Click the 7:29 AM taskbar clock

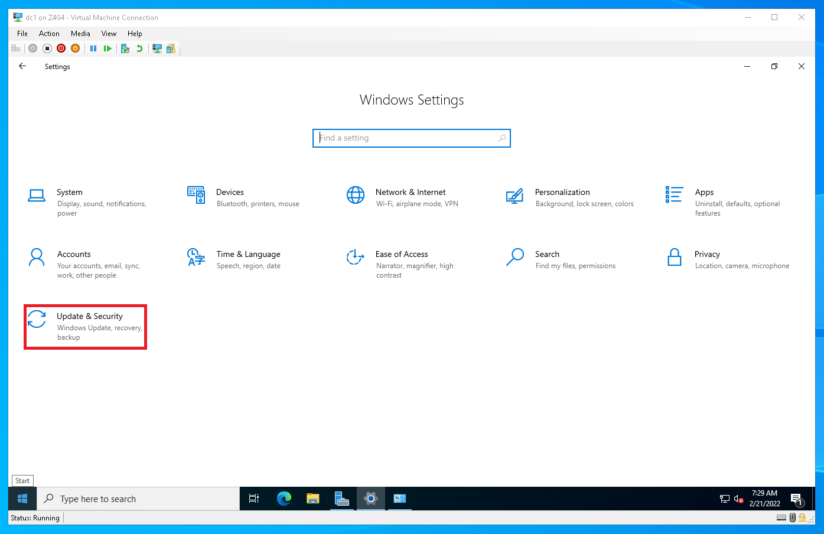pos(765,499)
